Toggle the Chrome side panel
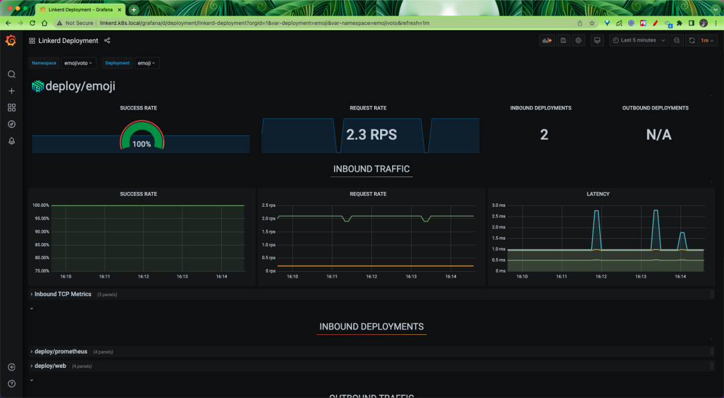Viewport: 724px width, 398px height. pyautogui.click(x=691, y=23)
